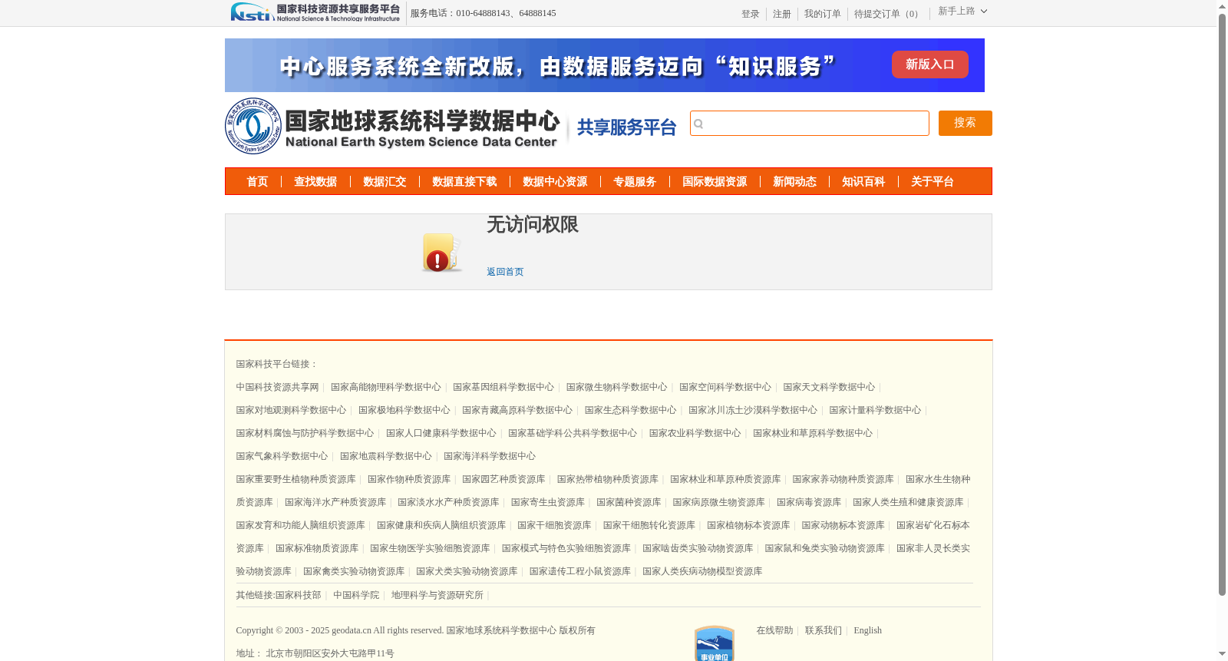Open the 国家犬类实验动物资源库 link
Image resolution: width=1228 pixels, height=661 pixels.
click(467, 572)
